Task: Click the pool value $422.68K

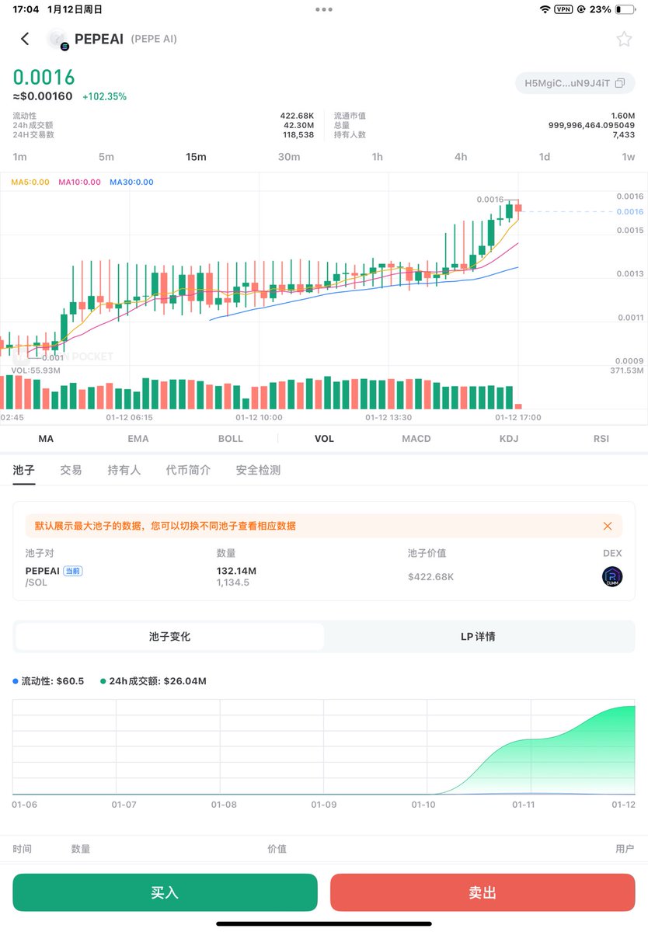Action: coord(431,577)
